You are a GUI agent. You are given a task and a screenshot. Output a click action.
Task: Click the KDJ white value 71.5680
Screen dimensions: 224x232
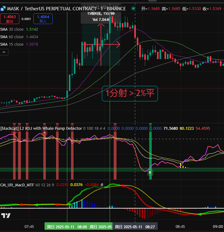coord(171,129)
